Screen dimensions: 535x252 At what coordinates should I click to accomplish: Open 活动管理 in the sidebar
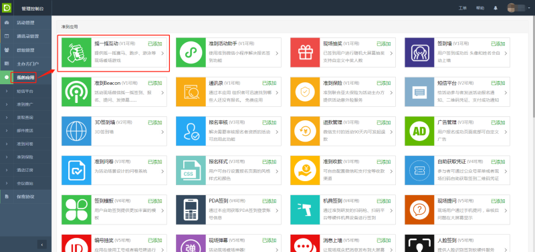click(25, 23)
